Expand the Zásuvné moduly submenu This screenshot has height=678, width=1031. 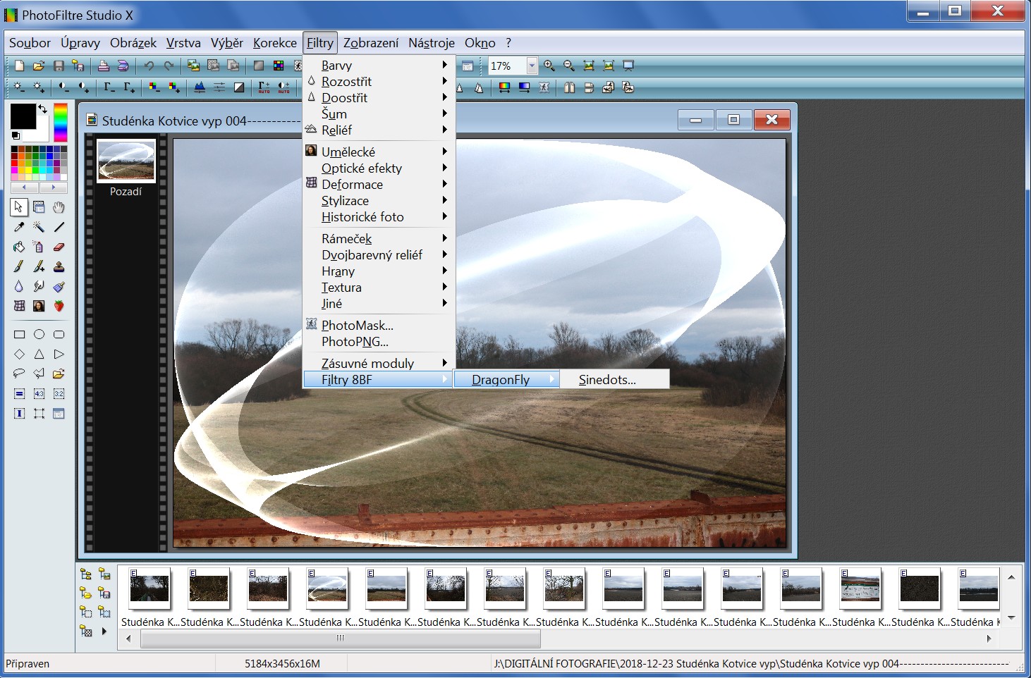coord(379,363)
